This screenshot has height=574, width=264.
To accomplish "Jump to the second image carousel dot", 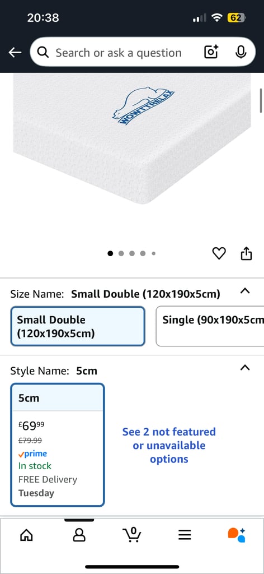I will tap(121, 253).
